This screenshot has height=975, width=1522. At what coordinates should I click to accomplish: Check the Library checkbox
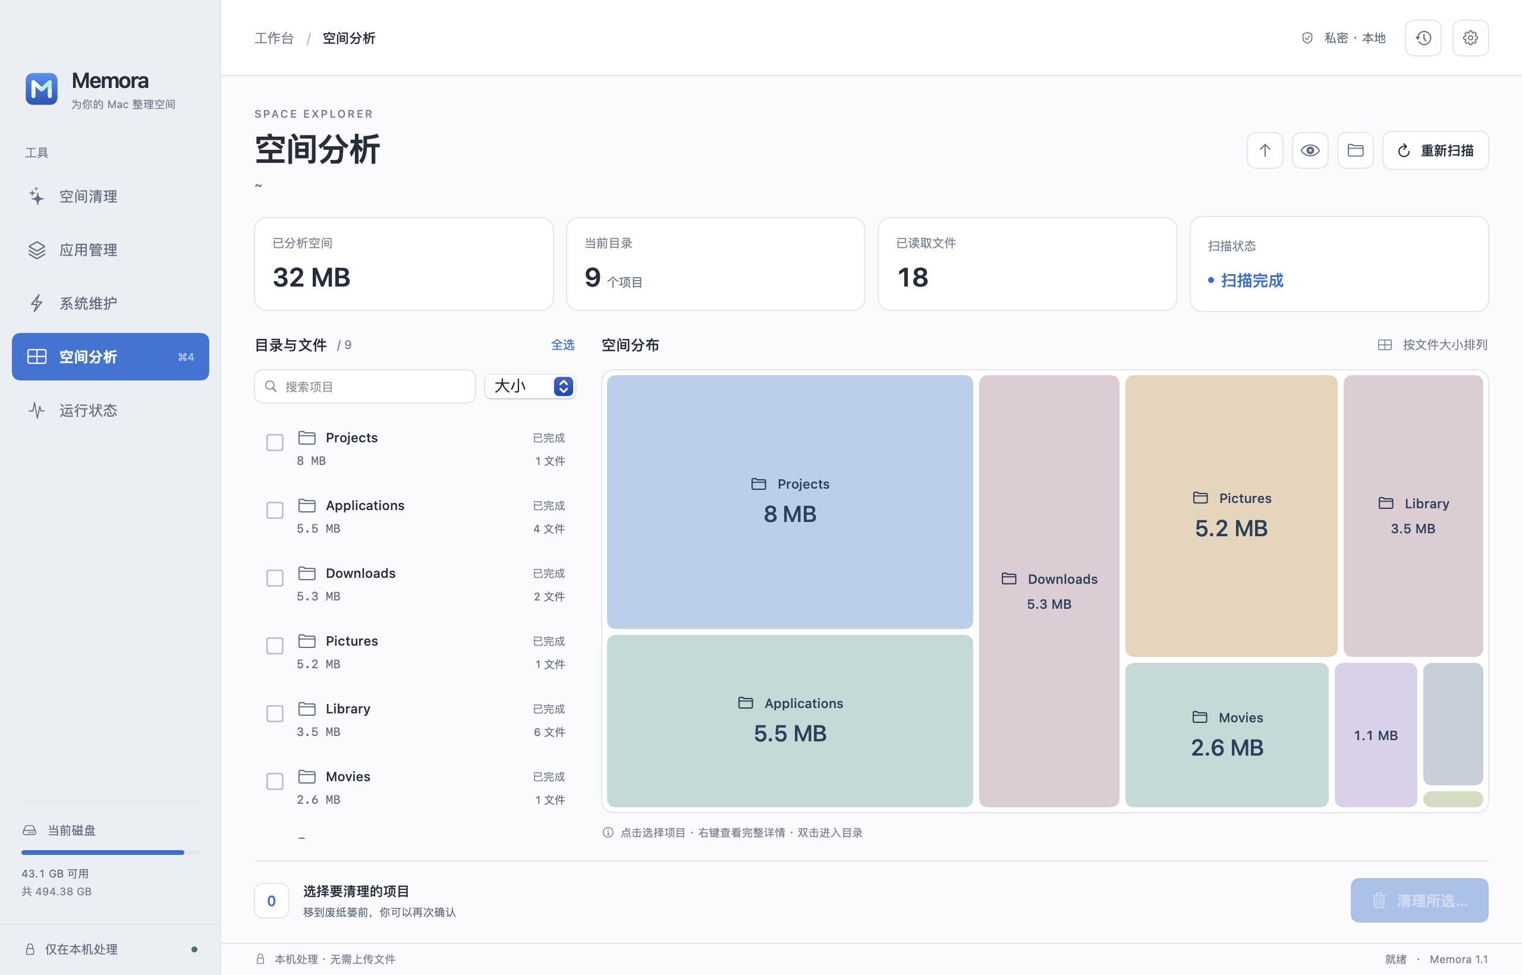pos(275,713)
